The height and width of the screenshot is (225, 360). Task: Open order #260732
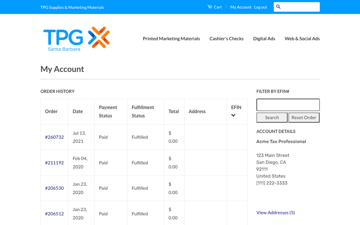point(54,137)
